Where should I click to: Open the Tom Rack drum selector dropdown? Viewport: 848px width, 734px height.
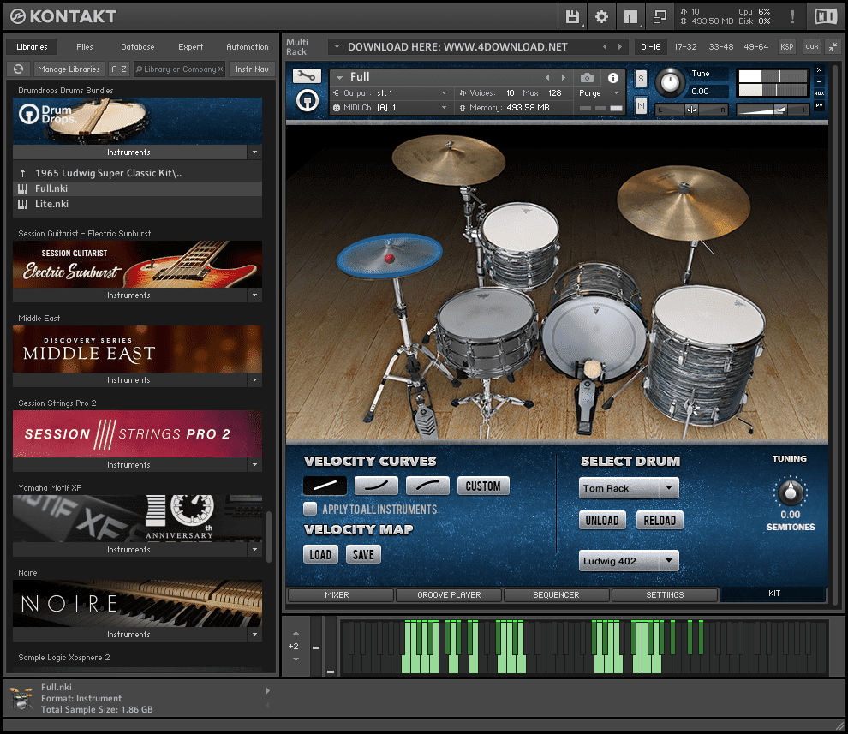click(628, 486)
